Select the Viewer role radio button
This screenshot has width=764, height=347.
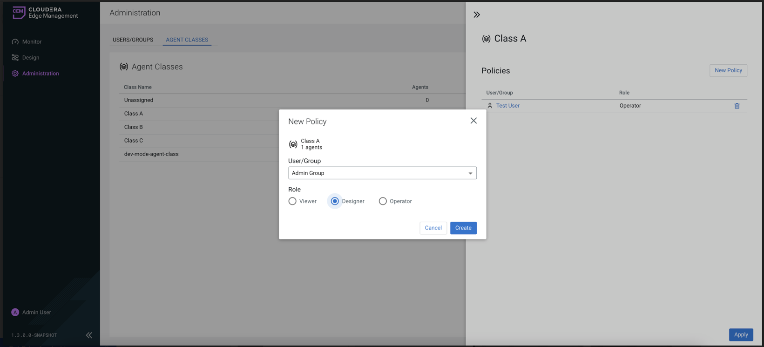[292, 201]
